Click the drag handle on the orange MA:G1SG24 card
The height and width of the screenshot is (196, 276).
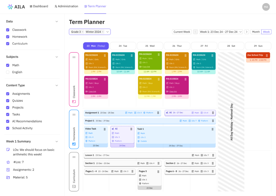click(105, 55)
